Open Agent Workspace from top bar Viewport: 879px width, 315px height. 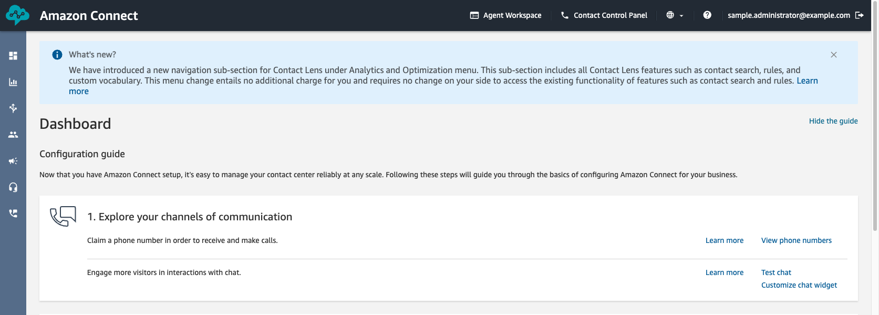[505, 15]
